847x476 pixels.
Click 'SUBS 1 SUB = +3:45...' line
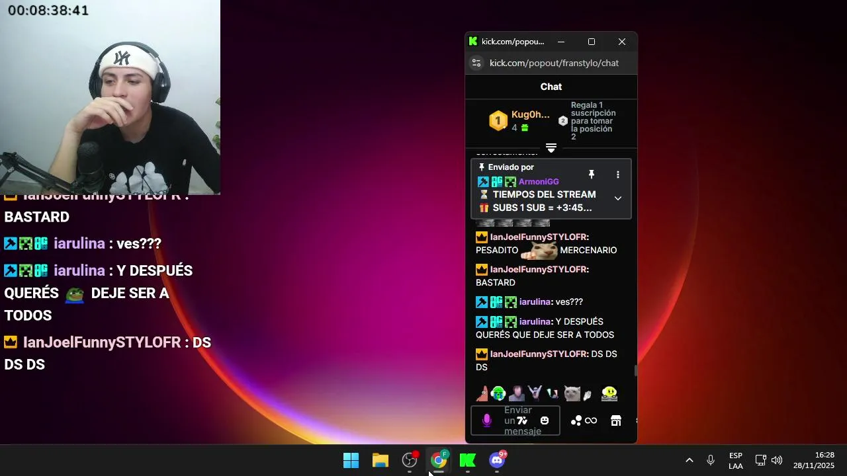(x=543, y=208)
